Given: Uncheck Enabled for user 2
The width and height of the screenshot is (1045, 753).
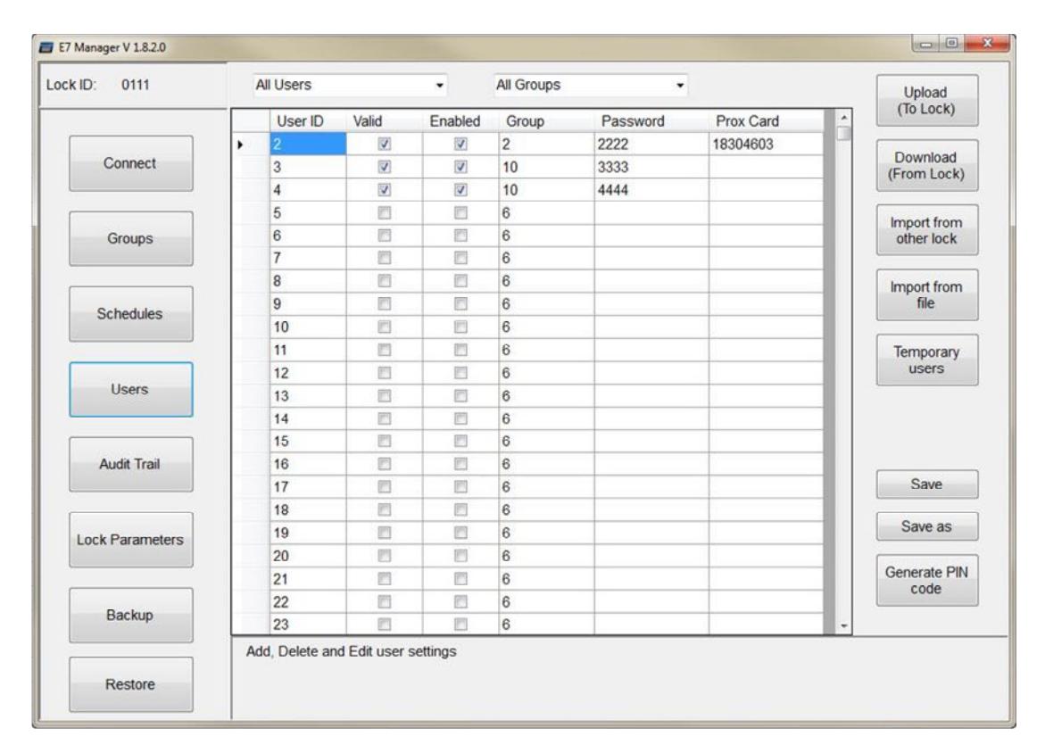Looking at the screenshot, I should click(x=460, y=144).
